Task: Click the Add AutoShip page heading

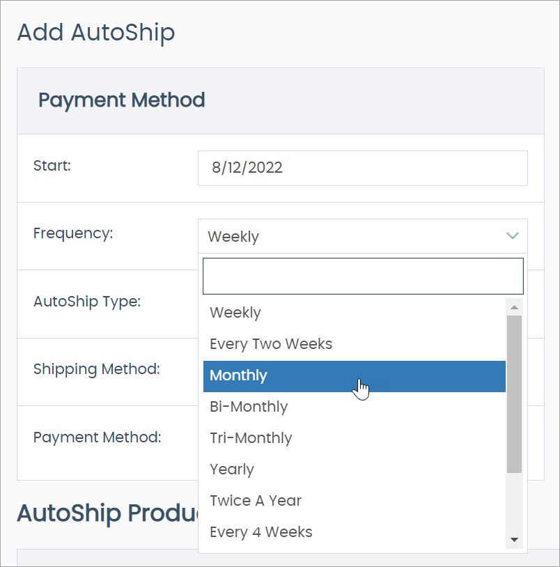Action: pos(96,33)
